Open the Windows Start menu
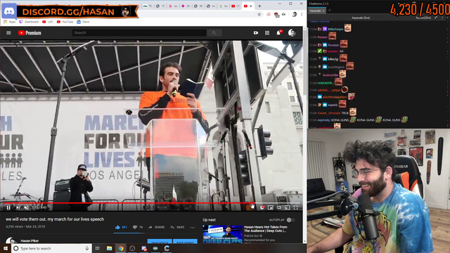450x253 pixels. (6, 248)
